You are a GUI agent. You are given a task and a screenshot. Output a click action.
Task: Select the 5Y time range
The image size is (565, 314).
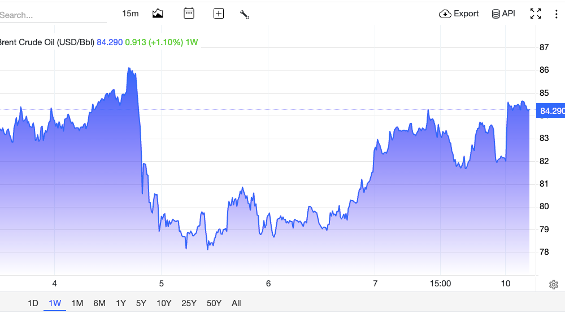[x=141, y=303]
